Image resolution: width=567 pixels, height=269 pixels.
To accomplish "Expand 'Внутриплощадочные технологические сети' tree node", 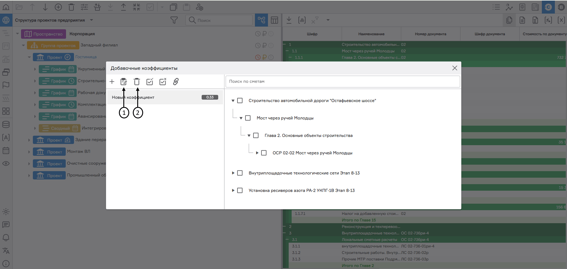I will coord(233,173).
